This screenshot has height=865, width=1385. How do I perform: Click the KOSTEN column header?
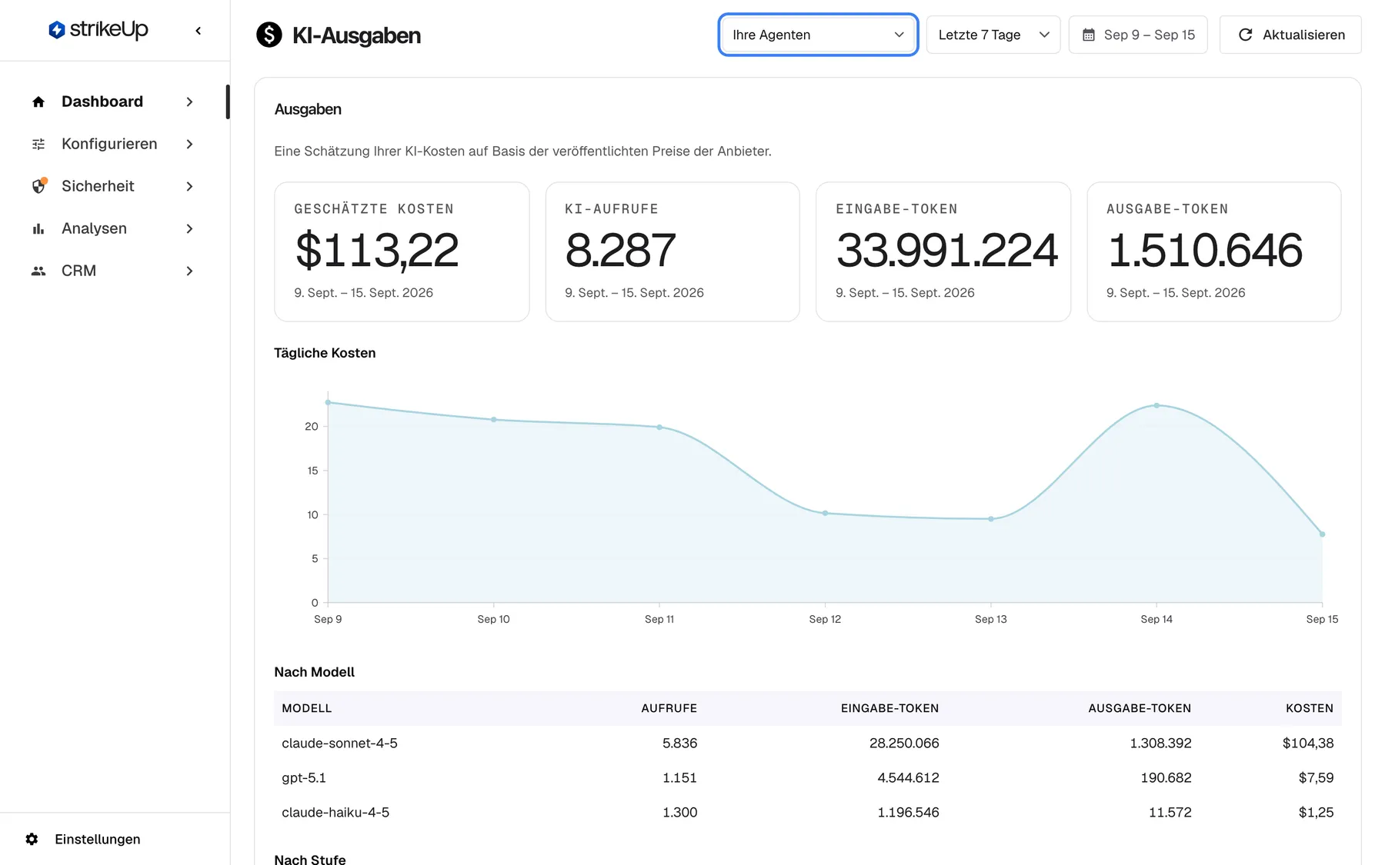pyautogui.click(x=1310, y=708)
